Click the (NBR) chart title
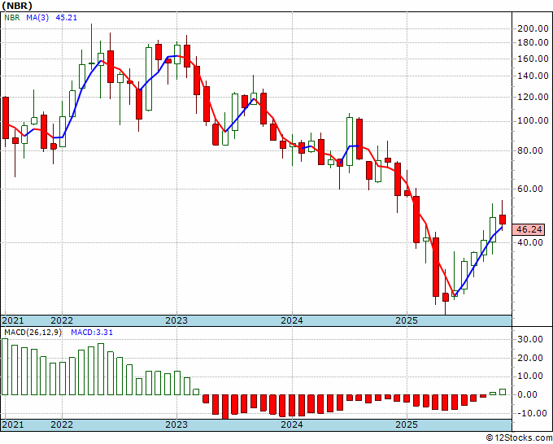The width and height of the screenshot is (553, 444). coord(17,6)
